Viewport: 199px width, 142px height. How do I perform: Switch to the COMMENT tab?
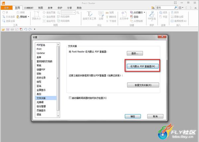pyautogui.click(x=29, y=8)
